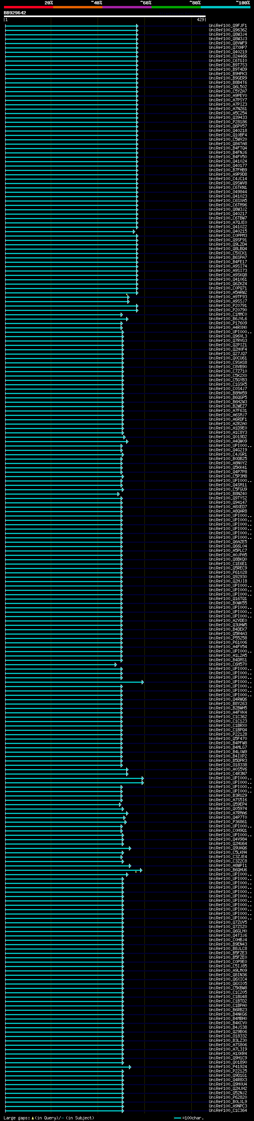Select hit label UniRef100_A7F631
This screenshot has width=254, height=1121.
pyautogui.click(x=228, y=410)
